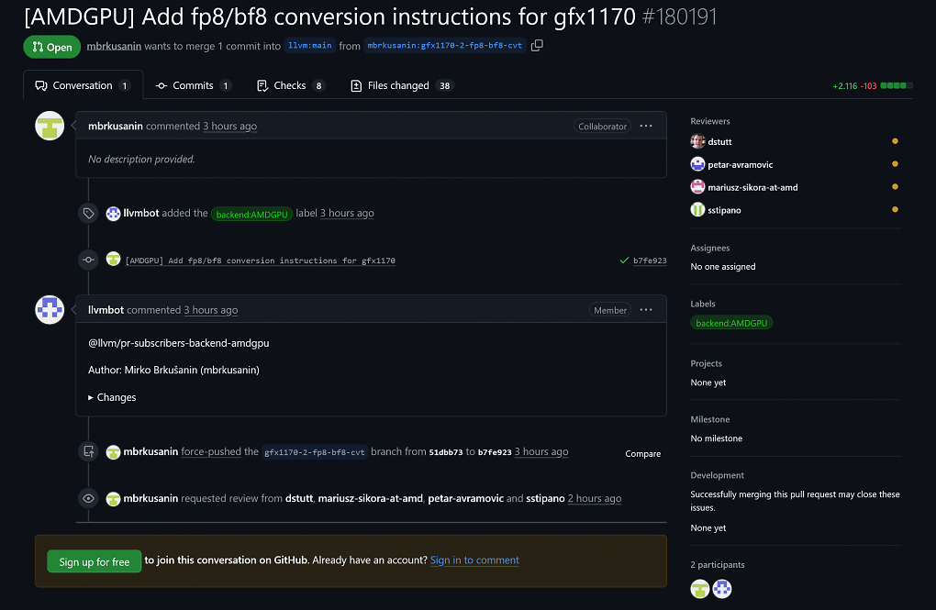Click petar-avramovic pending review status dot
The width and height of the screenshot is (936, 610).
tap(894, 164)
